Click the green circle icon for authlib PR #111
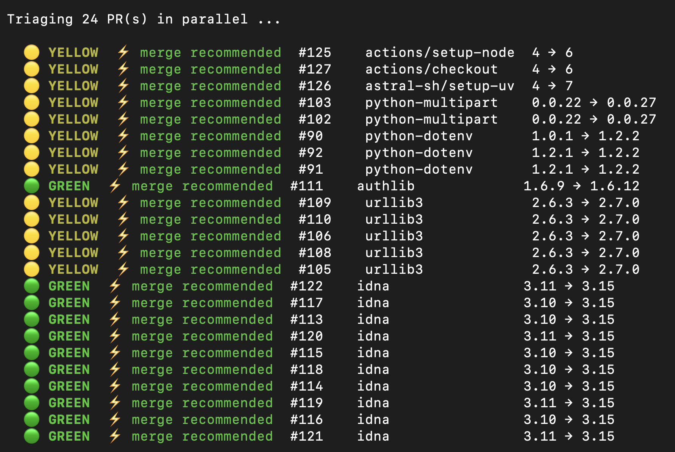This screenshot has width=675, height=452. point(31,186)
